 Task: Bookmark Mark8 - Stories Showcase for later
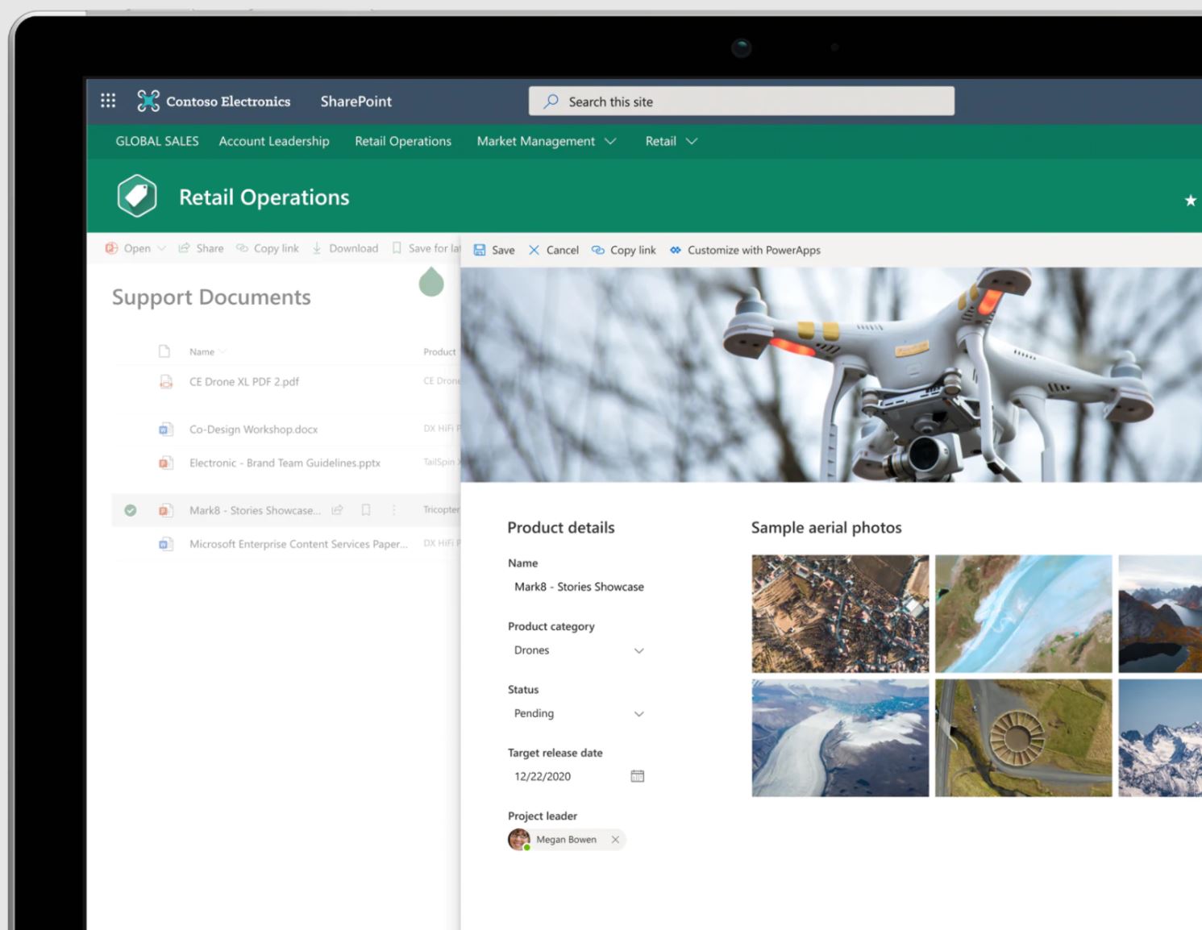(x=366, y=509)
